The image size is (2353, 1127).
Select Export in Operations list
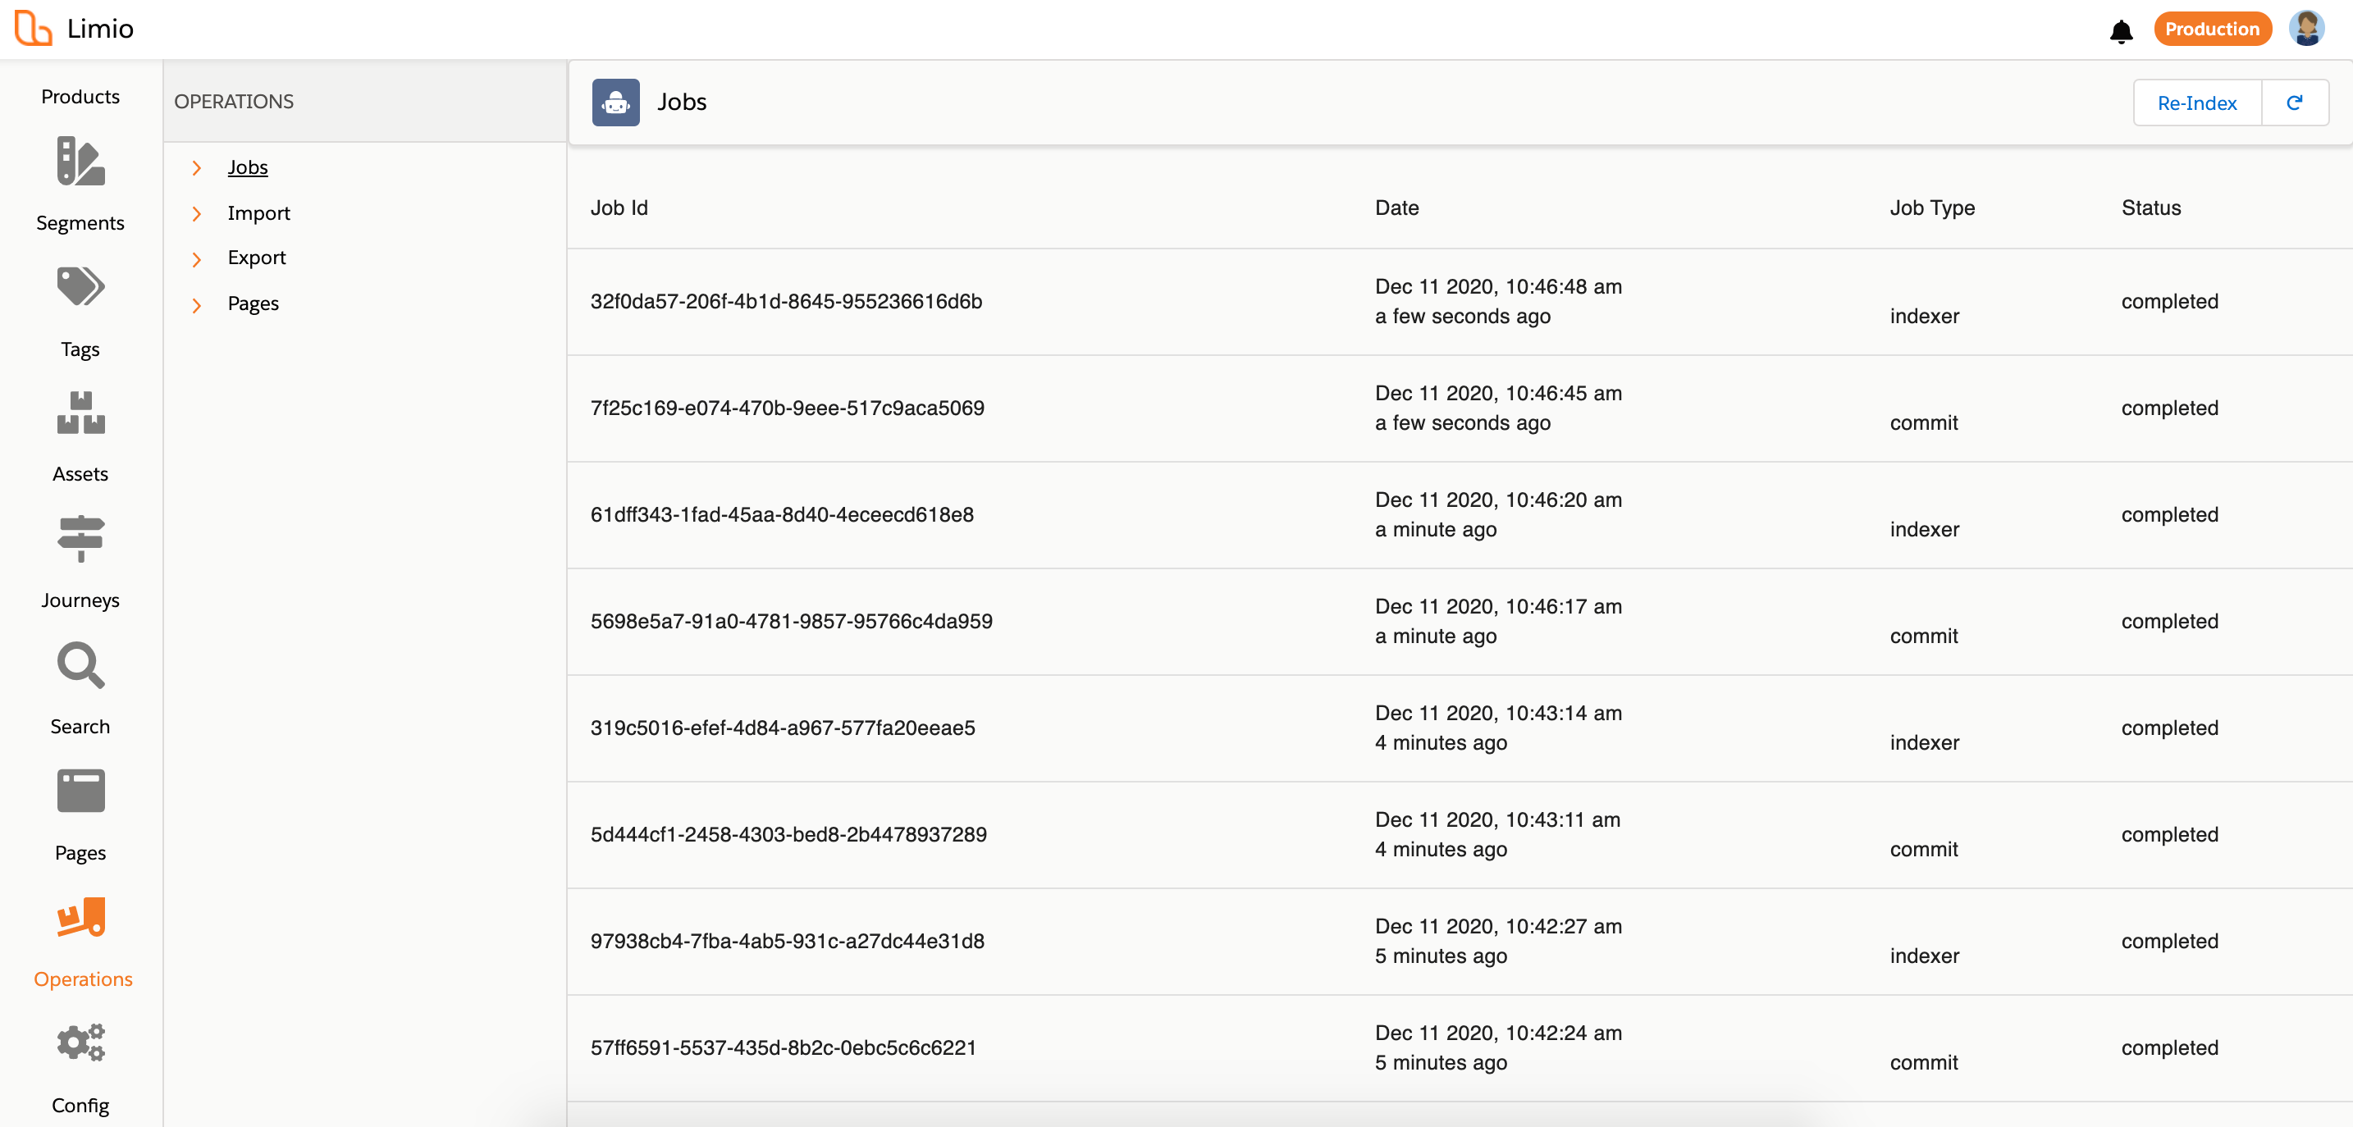click(257, 258)
